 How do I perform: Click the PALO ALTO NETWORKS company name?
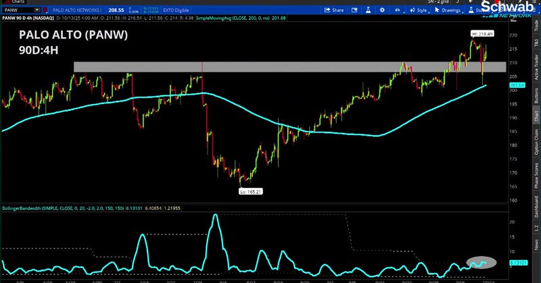[x=77, y=10]
